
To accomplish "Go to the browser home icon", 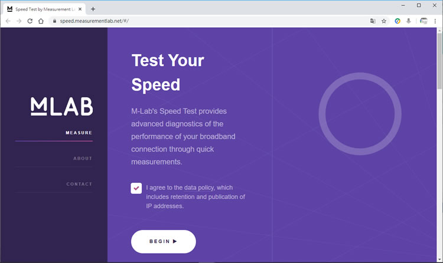I will click(x=41, y=21).
